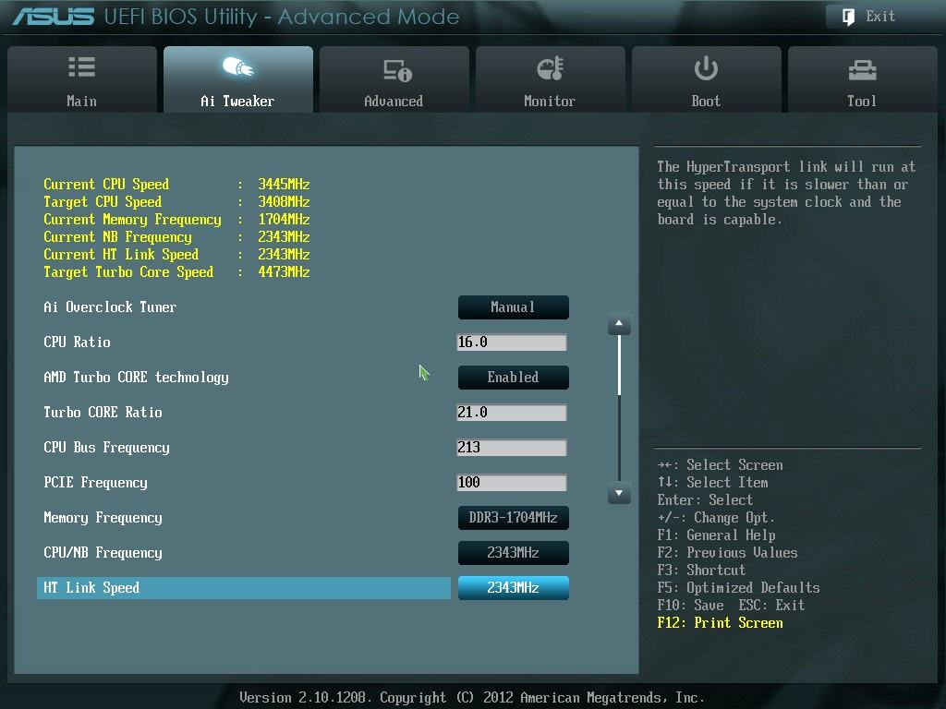
Task: Select the CPU Bus Frequency label
Action: tap(107, 448)
